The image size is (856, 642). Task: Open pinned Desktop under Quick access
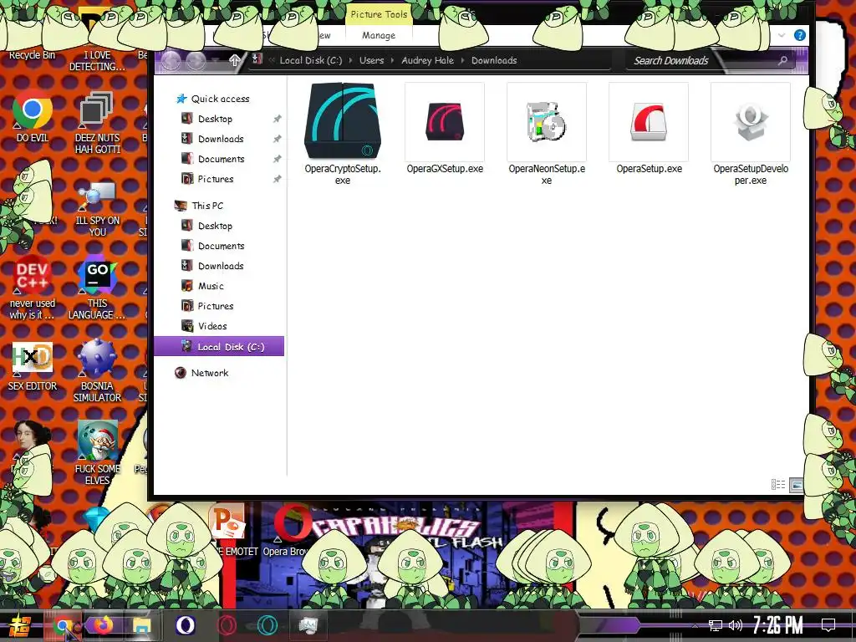point(215,119)
